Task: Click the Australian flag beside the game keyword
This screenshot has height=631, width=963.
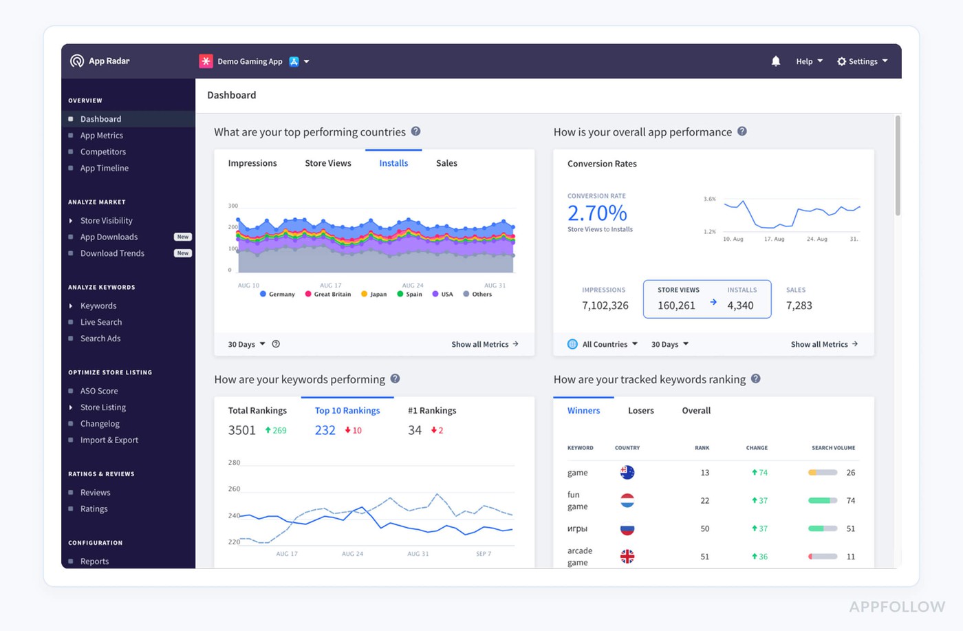Action: (627, 472)
